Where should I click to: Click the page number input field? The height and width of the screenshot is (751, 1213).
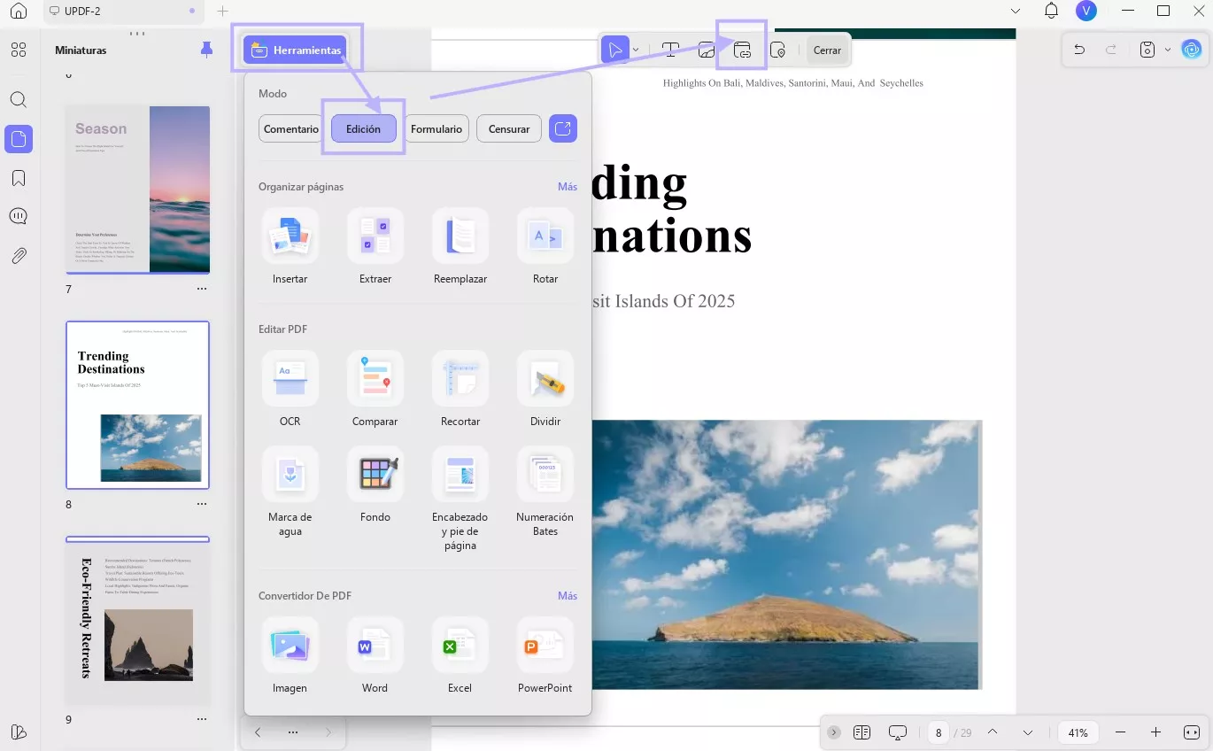[939, 732]
